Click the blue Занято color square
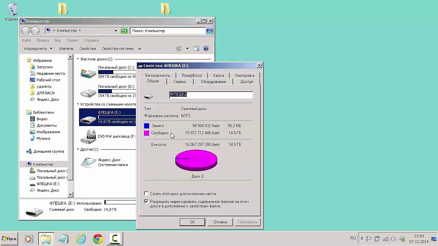Image resolution: width=438 pixels, height=246 pixels. point(146,126)
